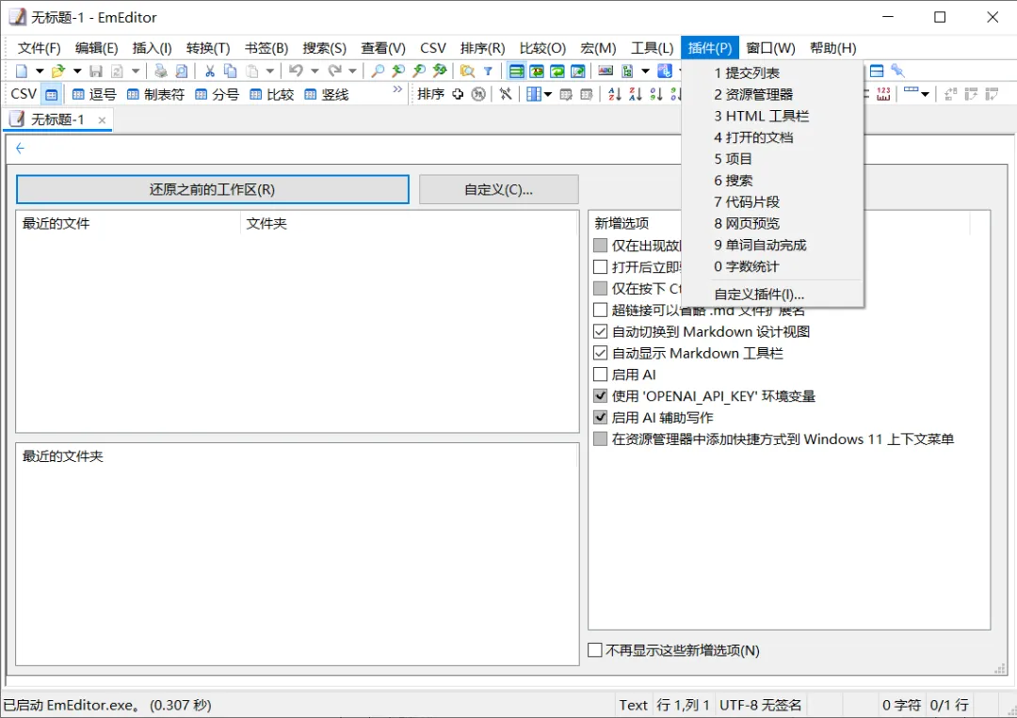This screenshot has height=718, width=1017.
Task: Click 行 1,列 1 position in status bar
Action: 683,705
